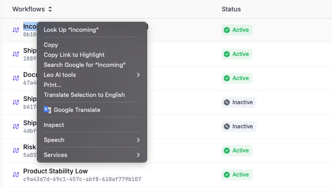Select Translate Selection to English
332x187 pixels.
pyautogui.click(x=92, y=95)
